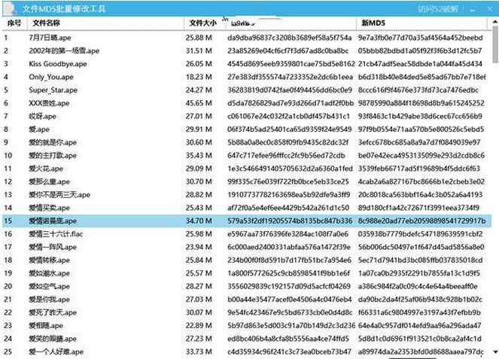Sort by the 序号 column header
499x359 pixels.
[x=14, y=23]
